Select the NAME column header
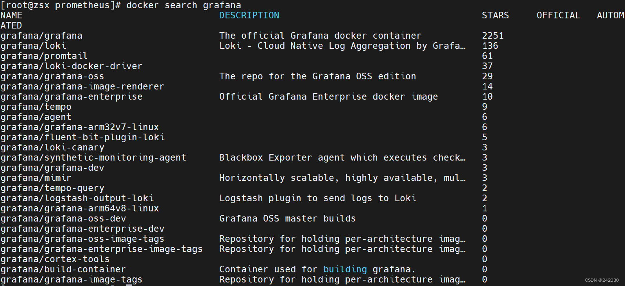The image size is (625, 286). click(x=11, y=16)
